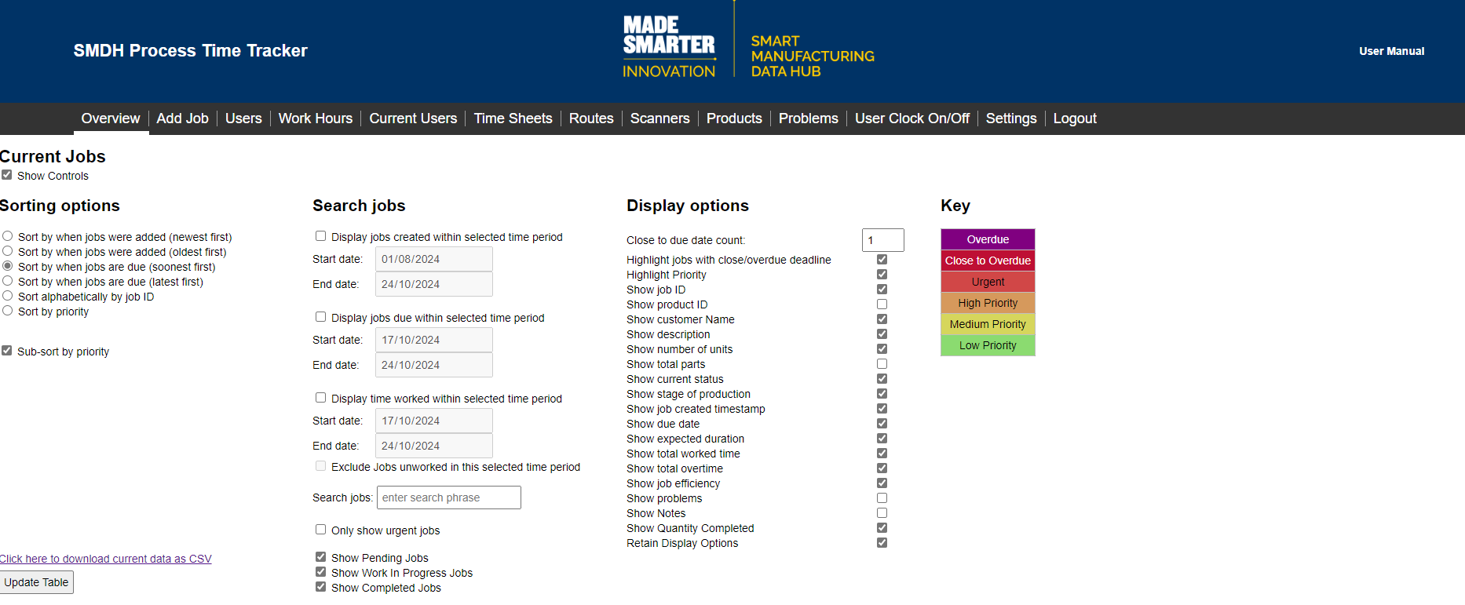
Task: Click the Update Table button
Action: click(x=36, y=582)
